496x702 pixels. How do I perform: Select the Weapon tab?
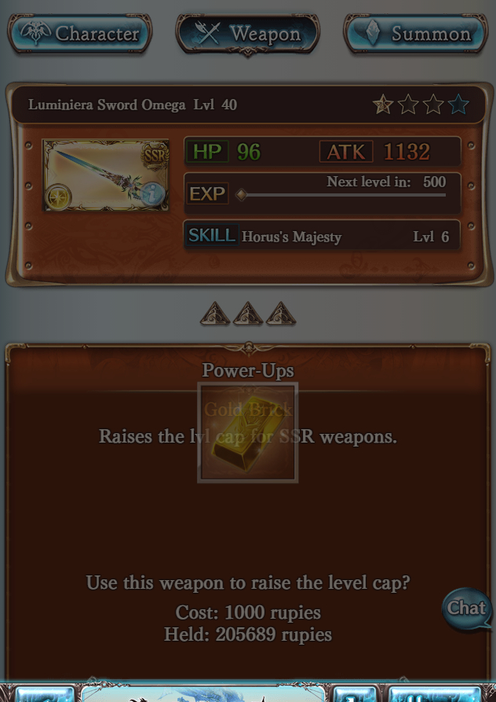pos(247,35)
